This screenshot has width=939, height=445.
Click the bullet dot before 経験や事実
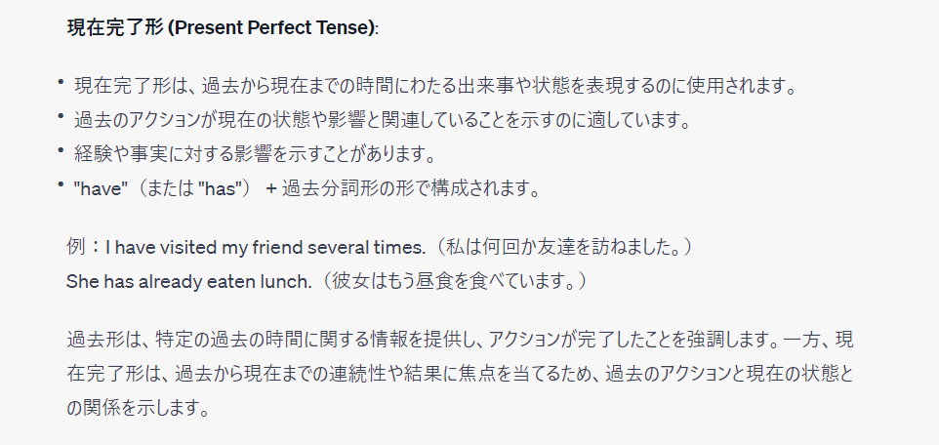click(61, 152)
